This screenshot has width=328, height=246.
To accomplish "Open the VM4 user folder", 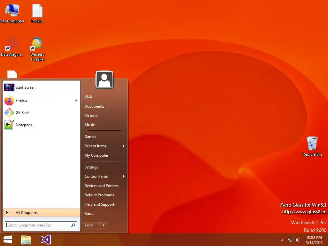I will click(88, 97).
